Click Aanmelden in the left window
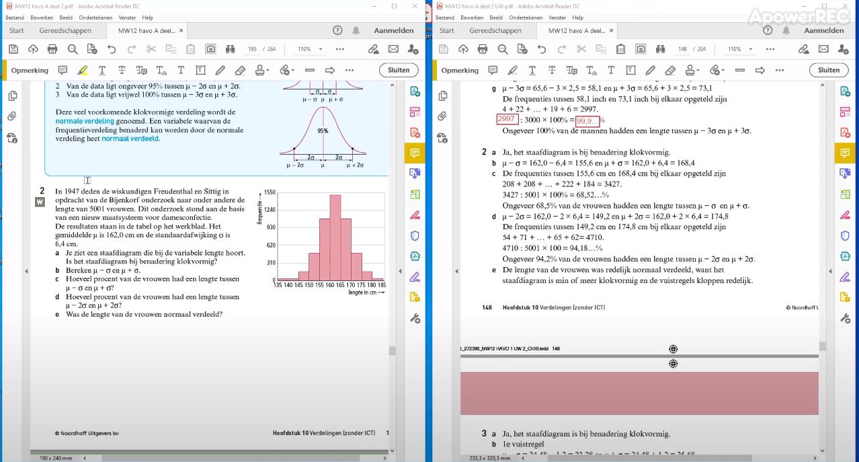 pyautogui.click(x=393, y=30)
